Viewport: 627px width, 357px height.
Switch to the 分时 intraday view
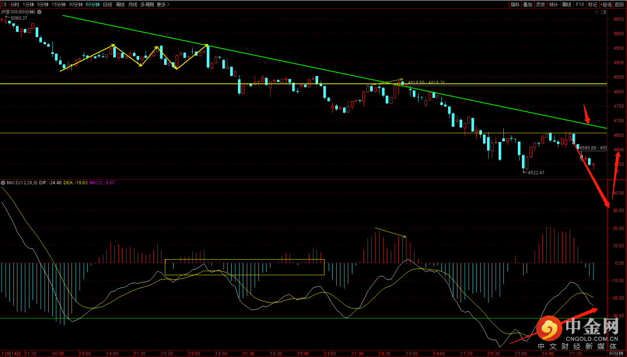[15, 4]
